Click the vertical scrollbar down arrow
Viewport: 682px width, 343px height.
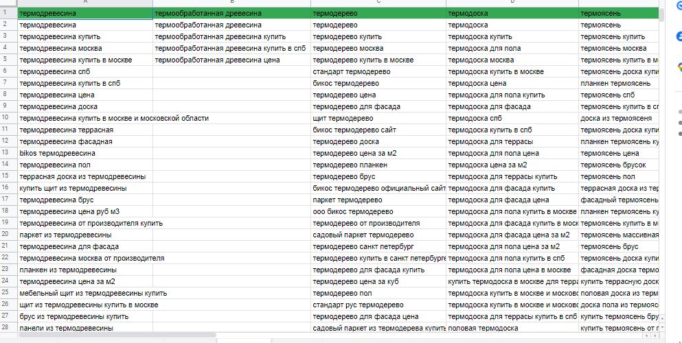click(x=662, y=326)
